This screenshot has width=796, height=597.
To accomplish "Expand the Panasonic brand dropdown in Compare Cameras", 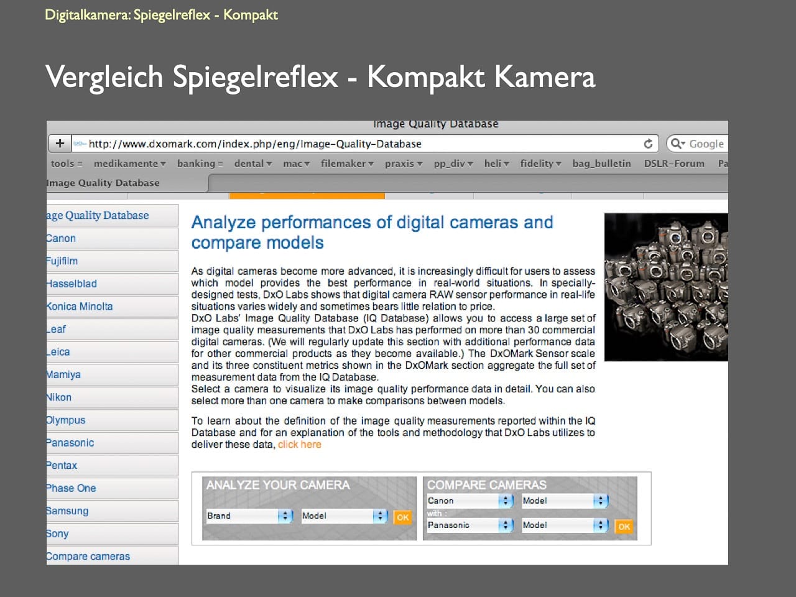I will click(470, 525).
